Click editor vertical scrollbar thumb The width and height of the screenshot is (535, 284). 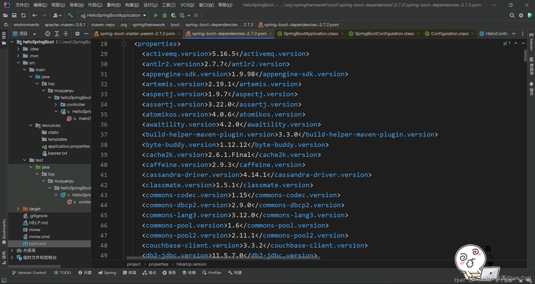[526, 55]
